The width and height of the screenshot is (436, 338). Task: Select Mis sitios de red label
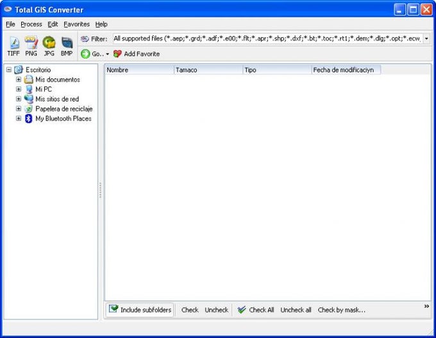57,99
